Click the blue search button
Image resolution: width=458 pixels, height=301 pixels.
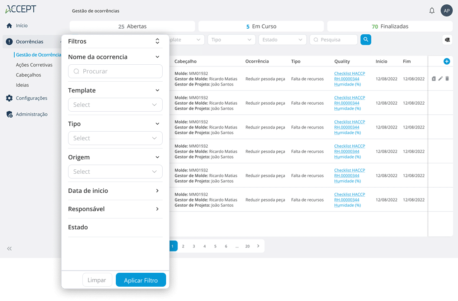366,40
